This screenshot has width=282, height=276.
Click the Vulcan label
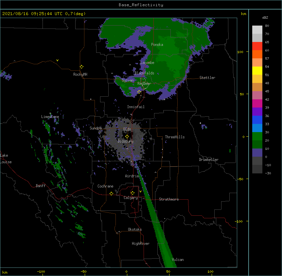click(x=178, y=260)
